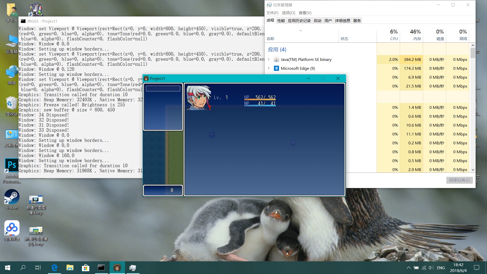
Task: Open Adobe Photoshop desktop shortcut
Action: (x=12, y=170)
